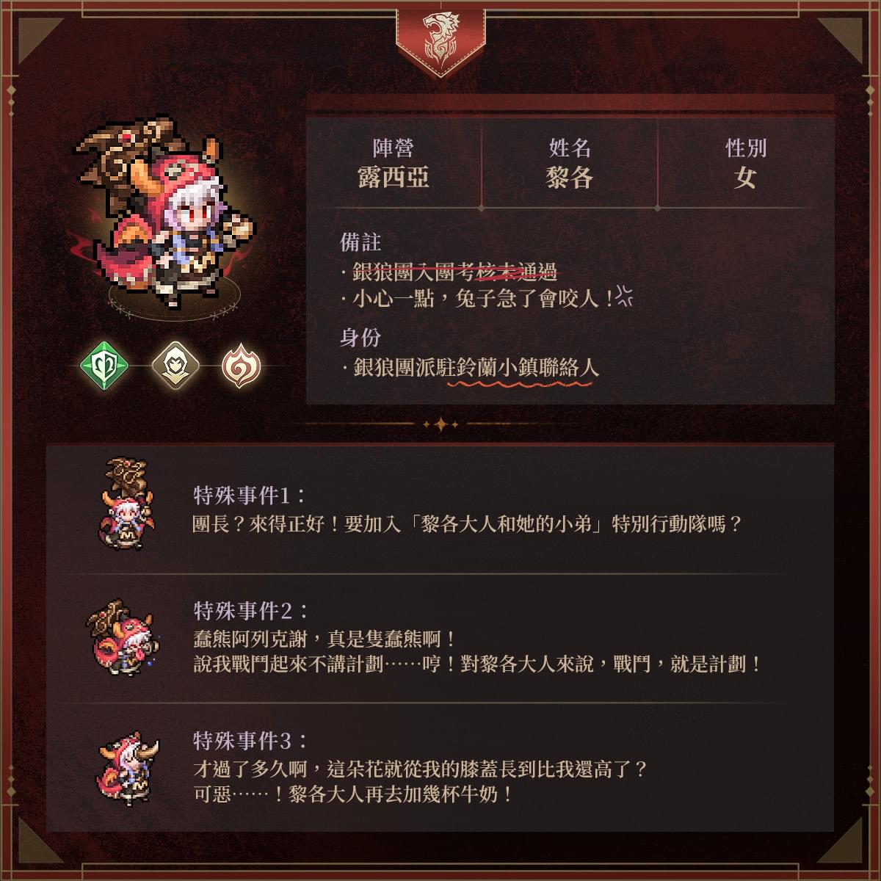Click the 特殊事件2 character sprite
Screen dimensions: 881x881
coord(122,636)
